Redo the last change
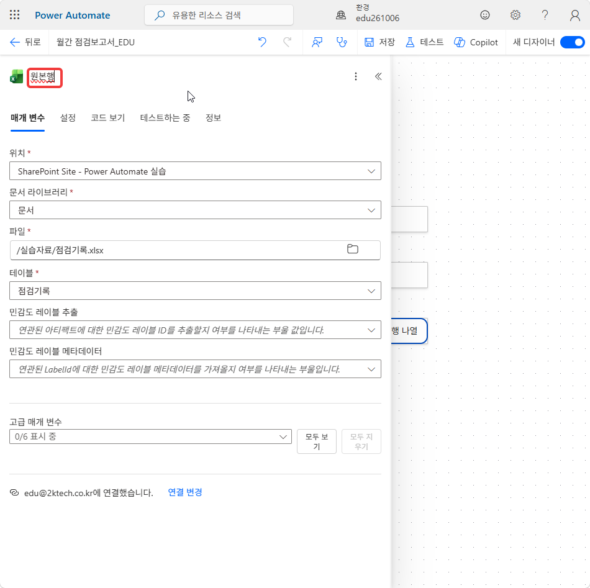Viewport: 590px width, 588px height. pos(287,42)
